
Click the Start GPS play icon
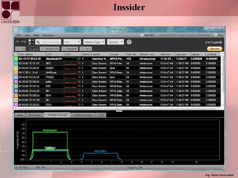(142, 35)
